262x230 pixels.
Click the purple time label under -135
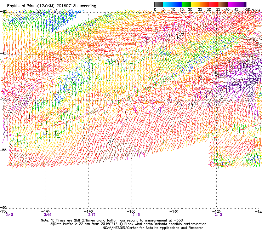pos(136,215)
